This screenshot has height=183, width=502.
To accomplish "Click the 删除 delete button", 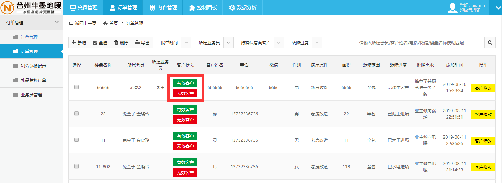I will pos(121,43).
